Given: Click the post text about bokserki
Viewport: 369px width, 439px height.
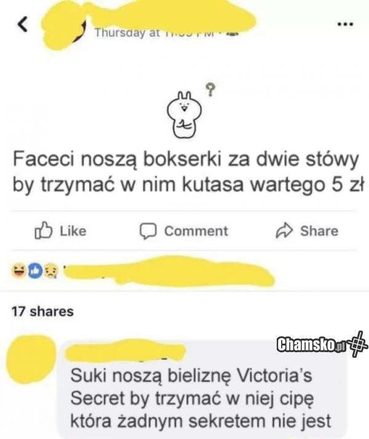Looking at the screenshot, I should point(188,172).
